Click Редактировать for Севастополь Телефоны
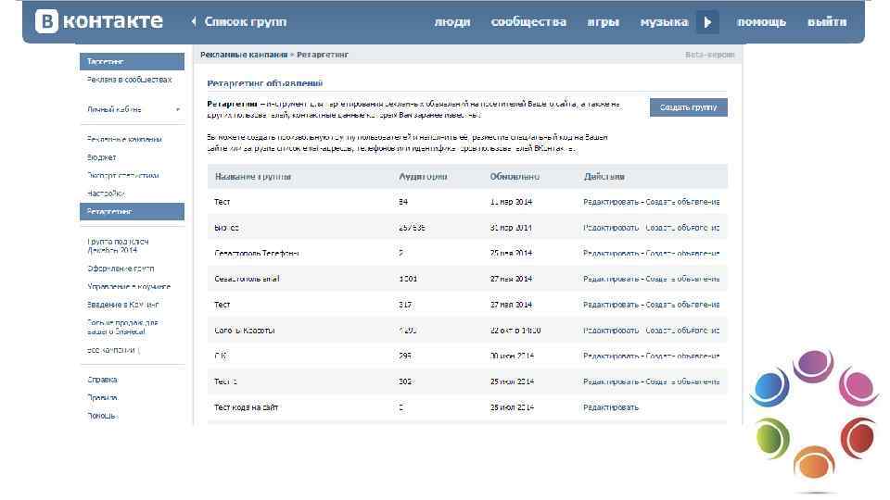 611,253
